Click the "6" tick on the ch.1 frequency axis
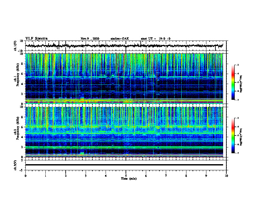This screenshot has width=255, height=197. [x=23, y=74]
